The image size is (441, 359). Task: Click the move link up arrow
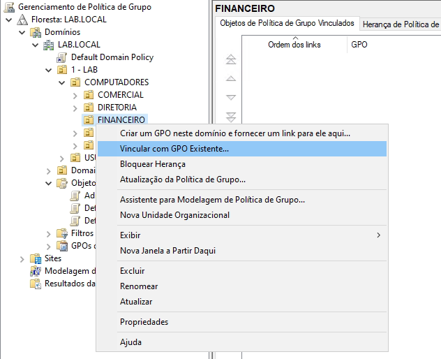(x=231, y=79)
